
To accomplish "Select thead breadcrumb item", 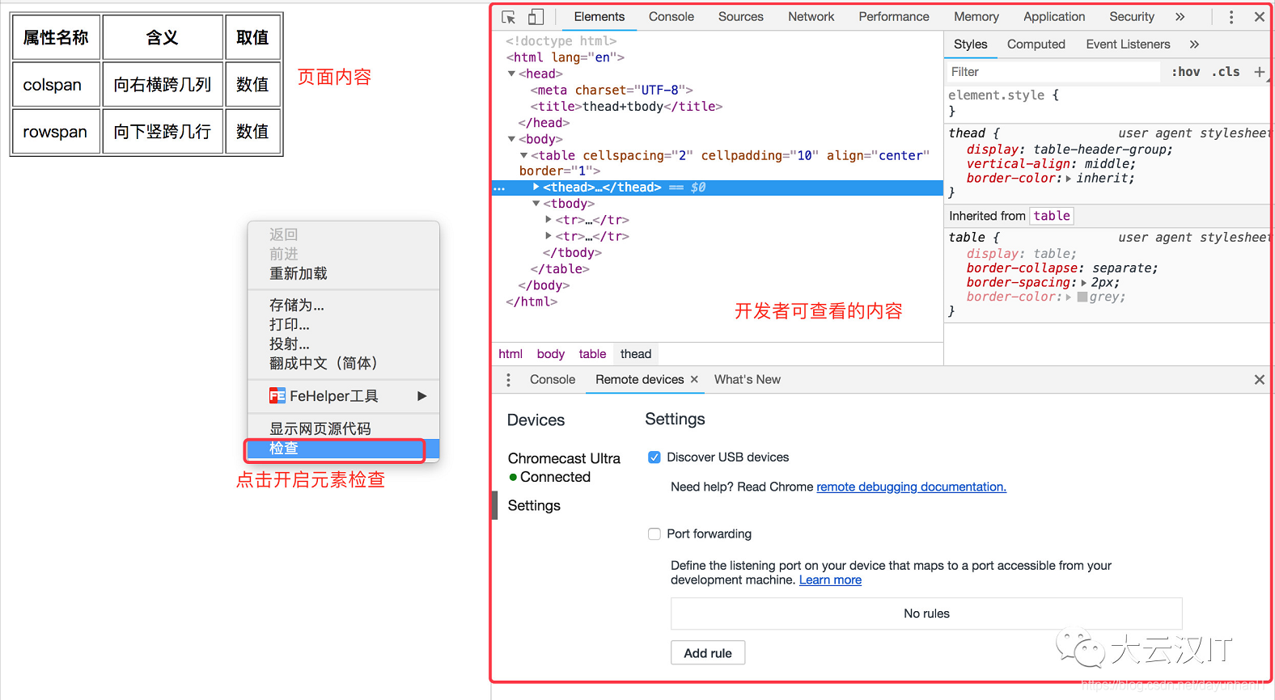I will click(636, 354).
